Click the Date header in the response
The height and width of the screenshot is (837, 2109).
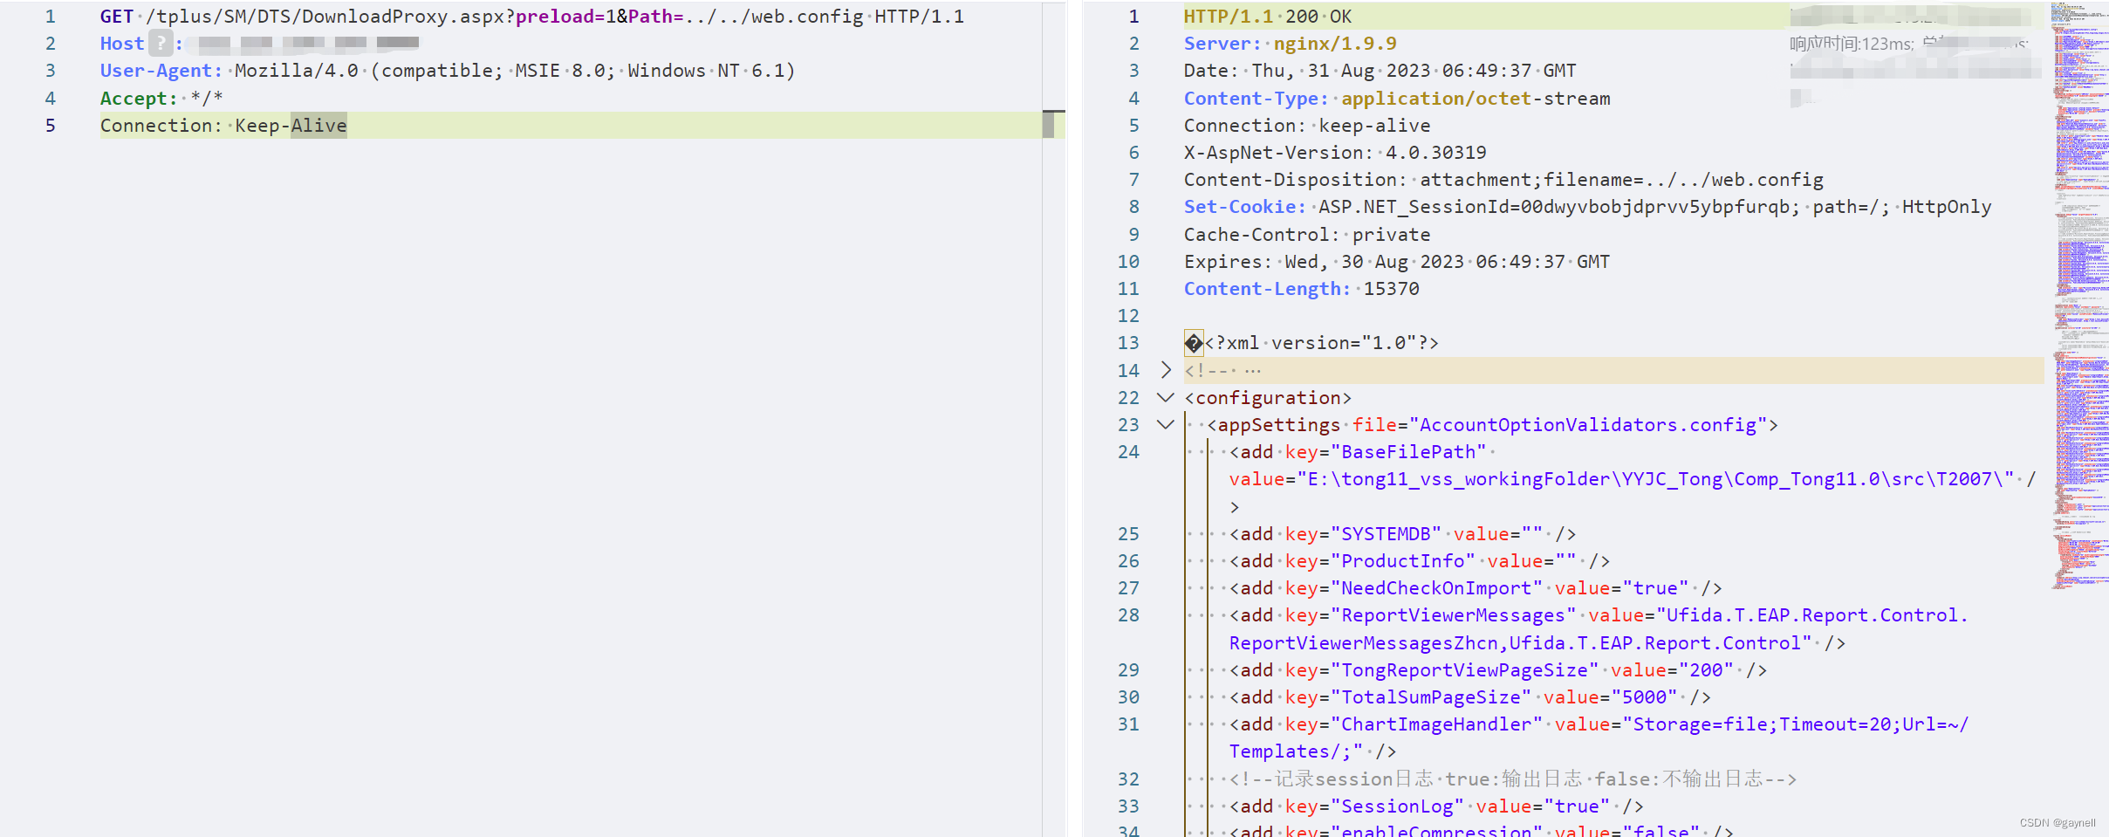1380,71
